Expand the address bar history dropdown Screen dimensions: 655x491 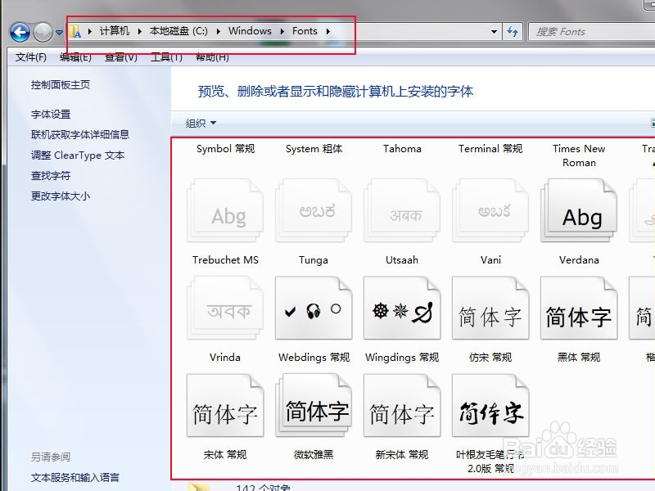click(x=493, y=30)
